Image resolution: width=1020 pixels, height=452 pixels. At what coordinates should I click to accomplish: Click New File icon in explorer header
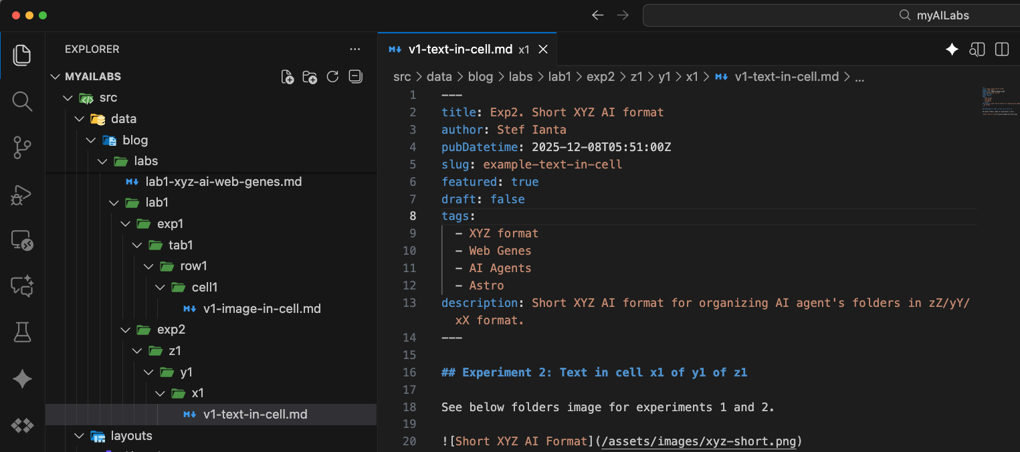pyautogui.click(x=288, y=77)
